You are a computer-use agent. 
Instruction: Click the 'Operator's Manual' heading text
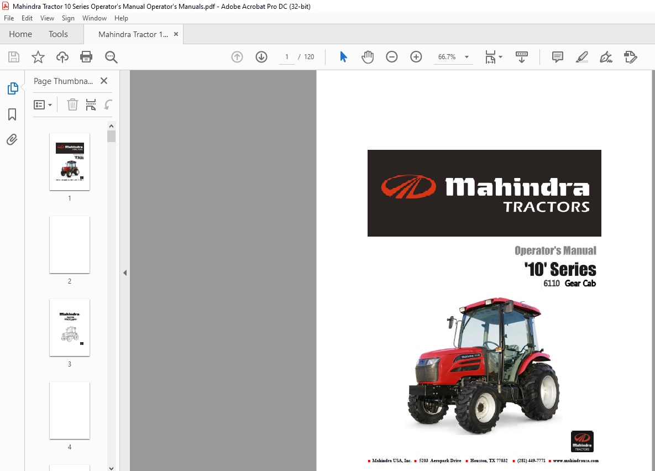coord(555,250)
